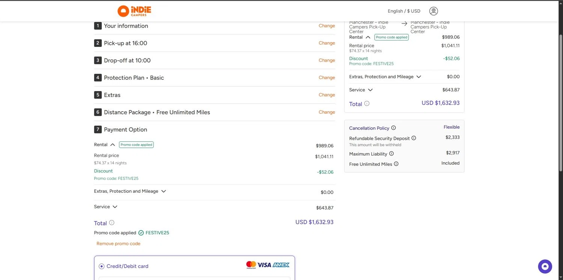Viewport: 563px width, 280px height.
Task: Collapse Rental breakdown in Payment Option
Action: pos(113,145)
